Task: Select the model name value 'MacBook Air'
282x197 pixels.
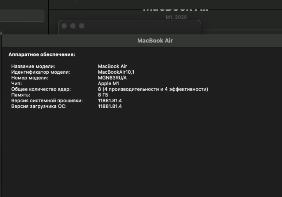Action: pos(112,66)
